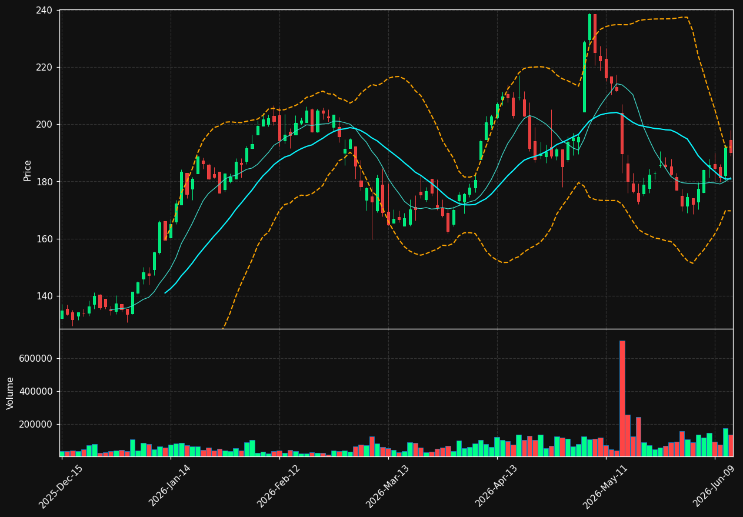Click the 2026-Jun-09 date label
Viewport: 743px width, 517px height.
[714, 486]
